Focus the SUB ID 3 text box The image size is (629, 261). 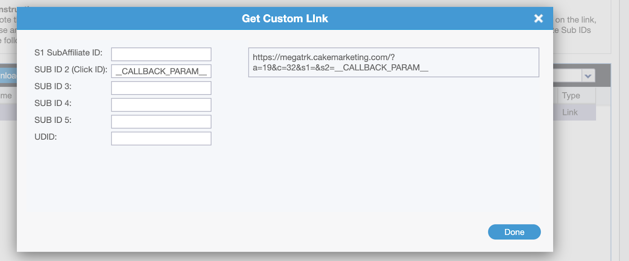161,88
